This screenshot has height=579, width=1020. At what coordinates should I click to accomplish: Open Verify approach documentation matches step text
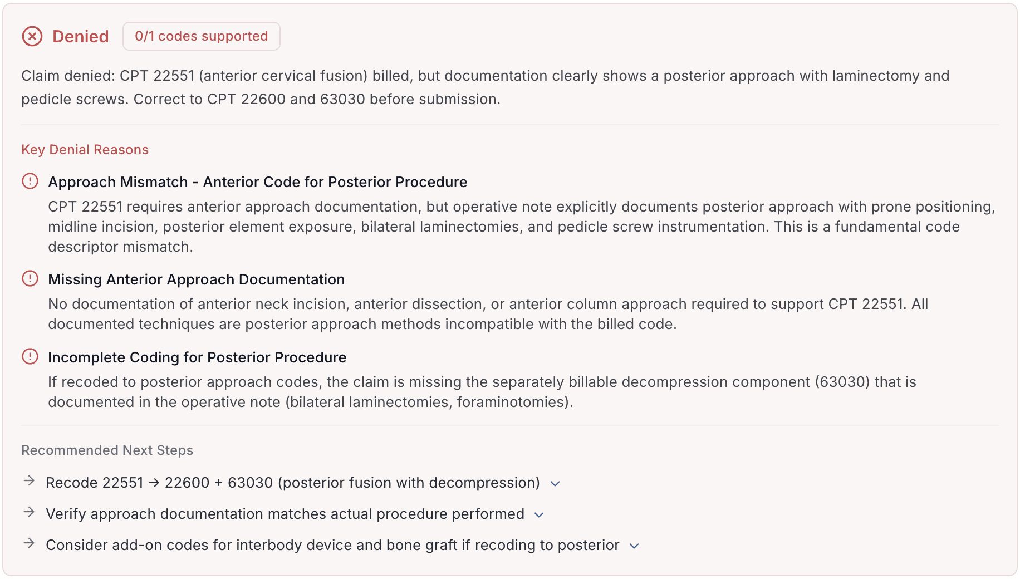[x=285, y=514]
